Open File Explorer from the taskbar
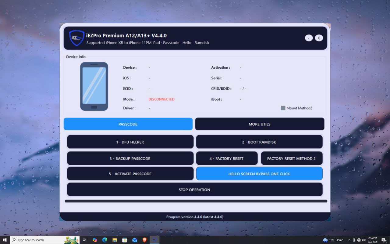 pos(115,240)
